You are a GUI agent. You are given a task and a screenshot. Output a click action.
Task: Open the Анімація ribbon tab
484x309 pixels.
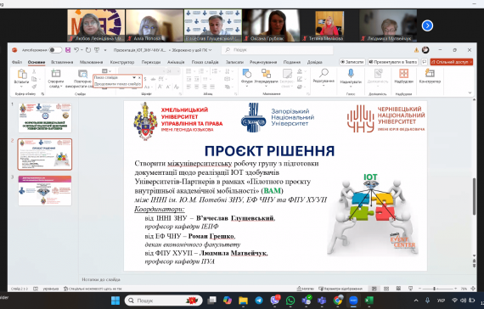point(176,62)
